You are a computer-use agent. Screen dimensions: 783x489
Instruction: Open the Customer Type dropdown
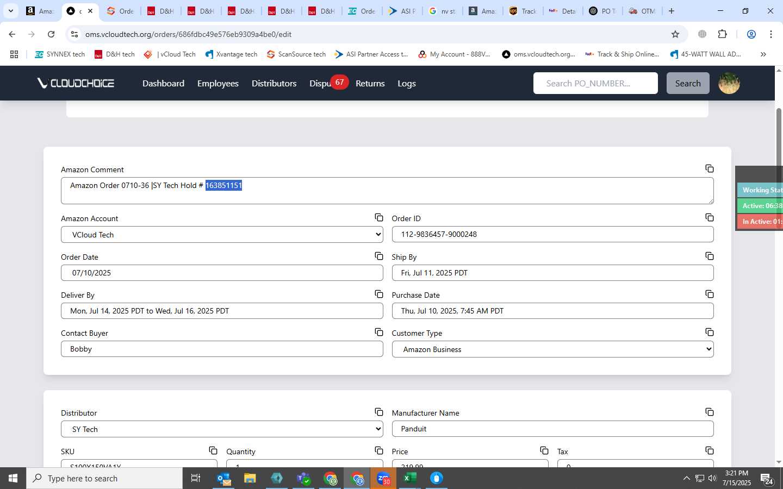552,349
